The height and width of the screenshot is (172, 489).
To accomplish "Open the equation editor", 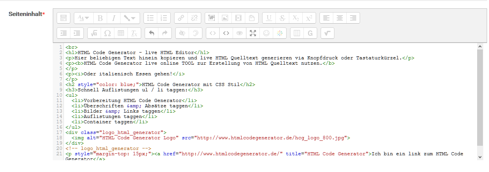I will [x=94, y=33].
